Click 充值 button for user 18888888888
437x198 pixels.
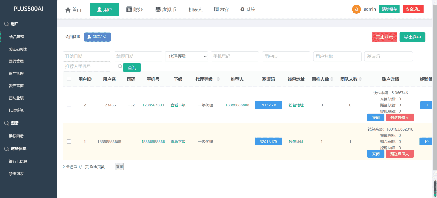pyautogui.click(x=376, y=154)
